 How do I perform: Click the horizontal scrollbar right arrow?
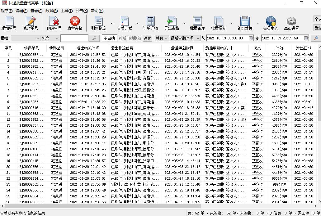click(x=315, y=206)
